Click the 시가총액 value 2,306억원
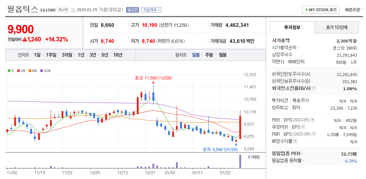This screenshot has height=179, width=366. point(346,41)
